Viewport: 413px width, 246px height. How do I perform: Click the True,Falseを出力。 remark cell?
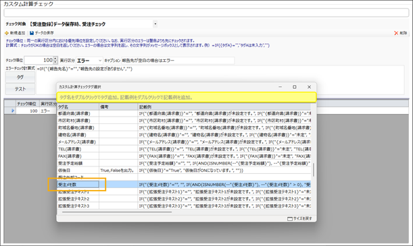click(x=118, y=171)
